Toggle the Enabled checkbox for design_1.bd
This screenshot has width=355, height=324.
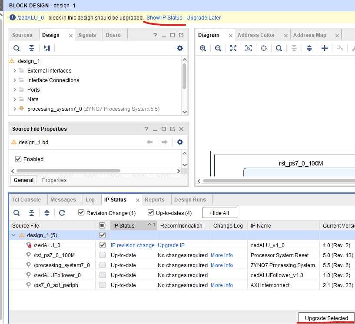coord(18,159)
